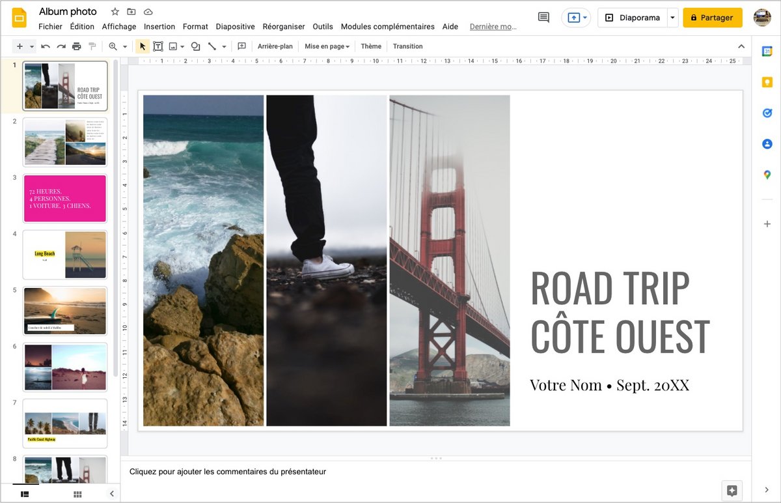Open the Explore button at bottom right

[x=732, y=491]
